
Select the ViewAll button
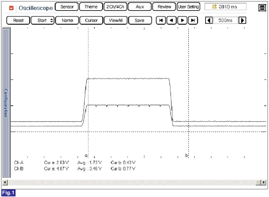[116, 20]
